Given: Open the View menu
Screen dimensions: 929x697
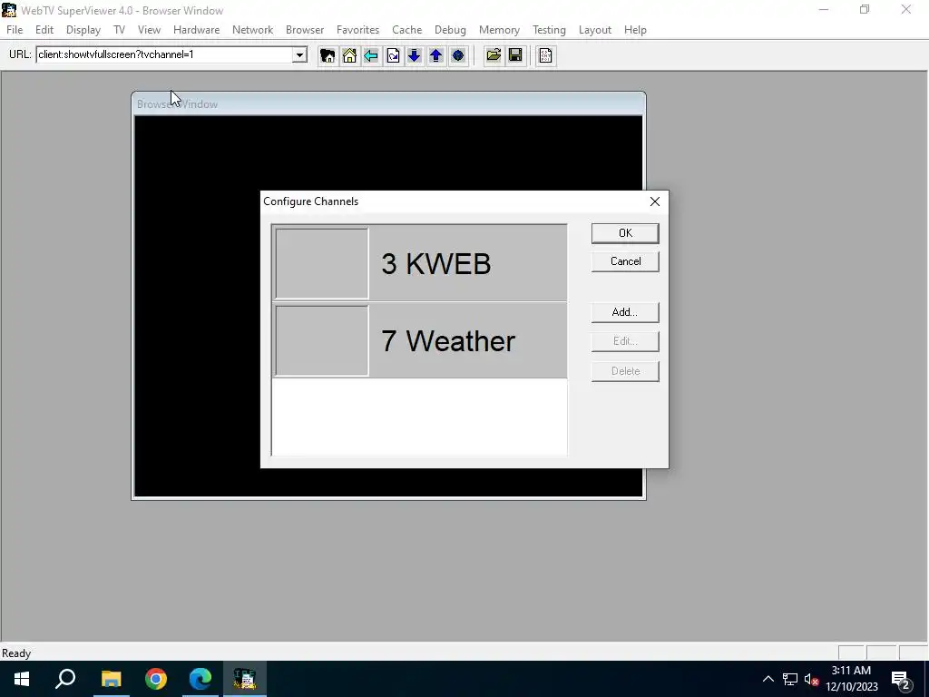Looking at the screenshot, I should pyautogui.click(x=150, y=30).
